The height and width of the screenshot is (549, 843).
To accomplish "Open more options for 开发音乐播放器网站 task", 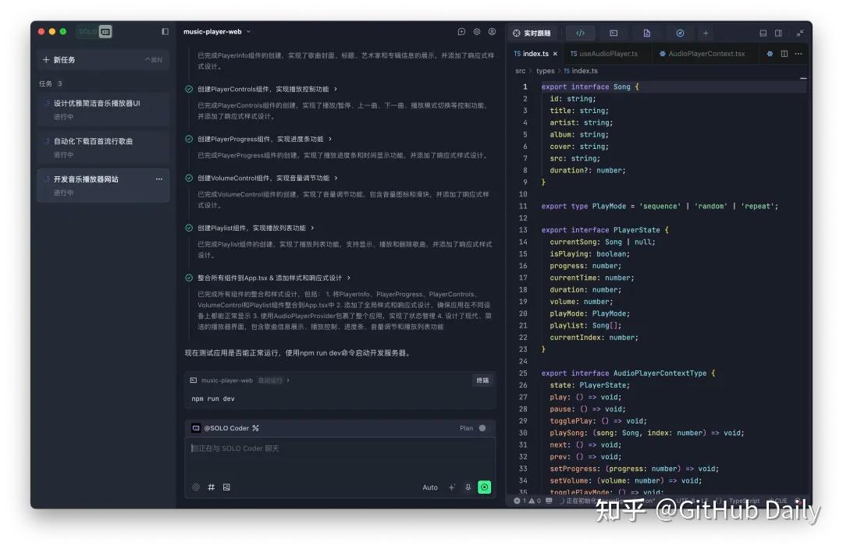I will 159,179.
